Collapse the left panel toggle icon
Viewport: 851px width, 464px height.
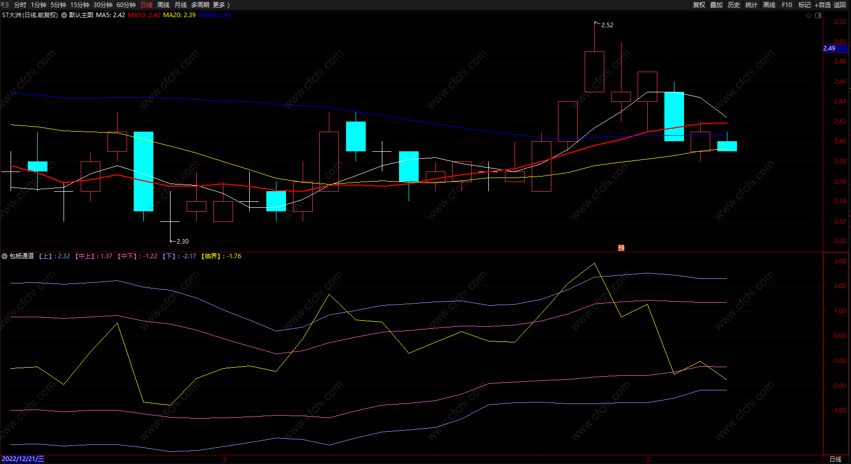5,5
